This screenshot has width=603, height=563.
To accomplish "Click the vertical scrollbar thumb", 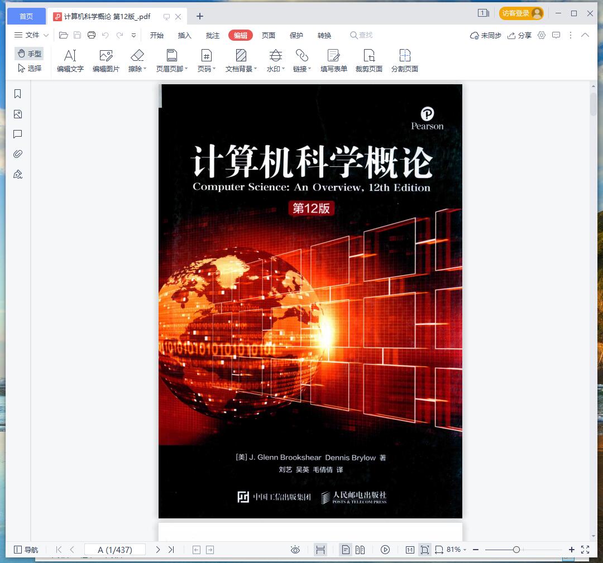I will coord(594,104).
